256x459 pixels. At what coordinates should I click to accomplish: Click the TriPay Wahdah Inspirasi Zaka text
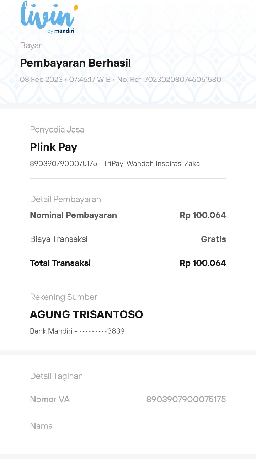click(x=151, y=164)
